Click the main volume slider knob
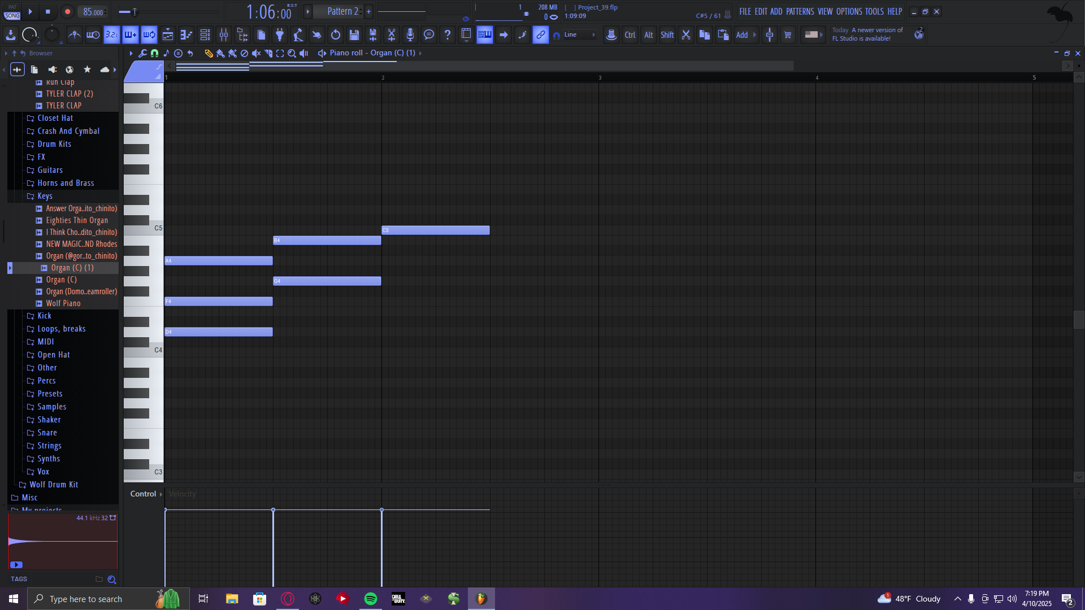Screen dimensions: 1085x610 pos(134,11)
